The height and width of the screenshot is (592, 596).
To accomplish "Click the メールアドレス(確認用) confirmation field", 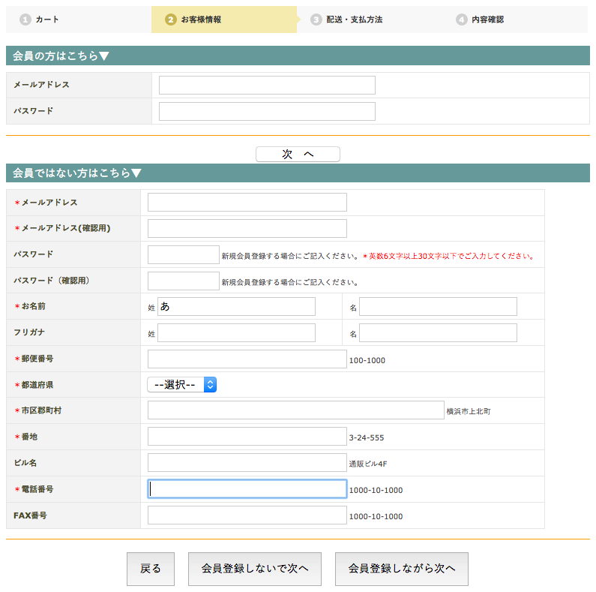I will tap(247, 229).
